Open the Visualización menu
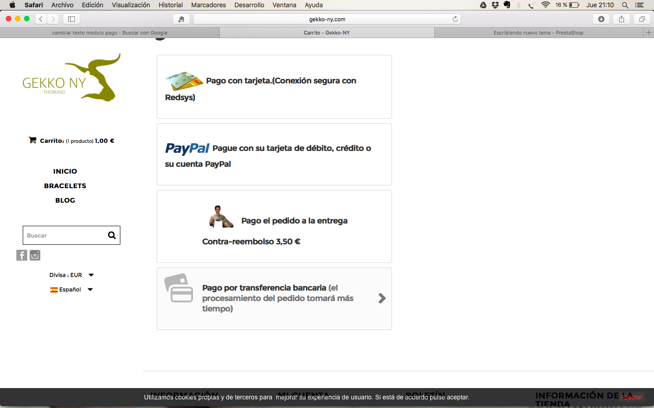 [131, 5]
